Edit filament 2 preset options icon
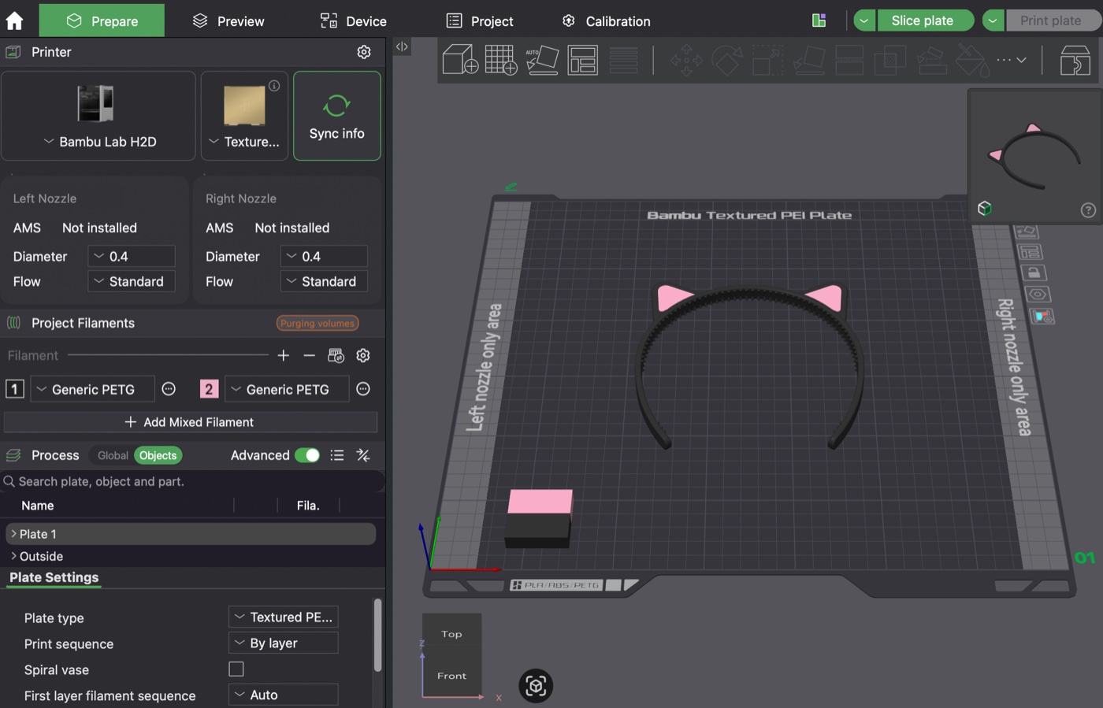Screen dimensions: 1103x708 pos(363,389)
